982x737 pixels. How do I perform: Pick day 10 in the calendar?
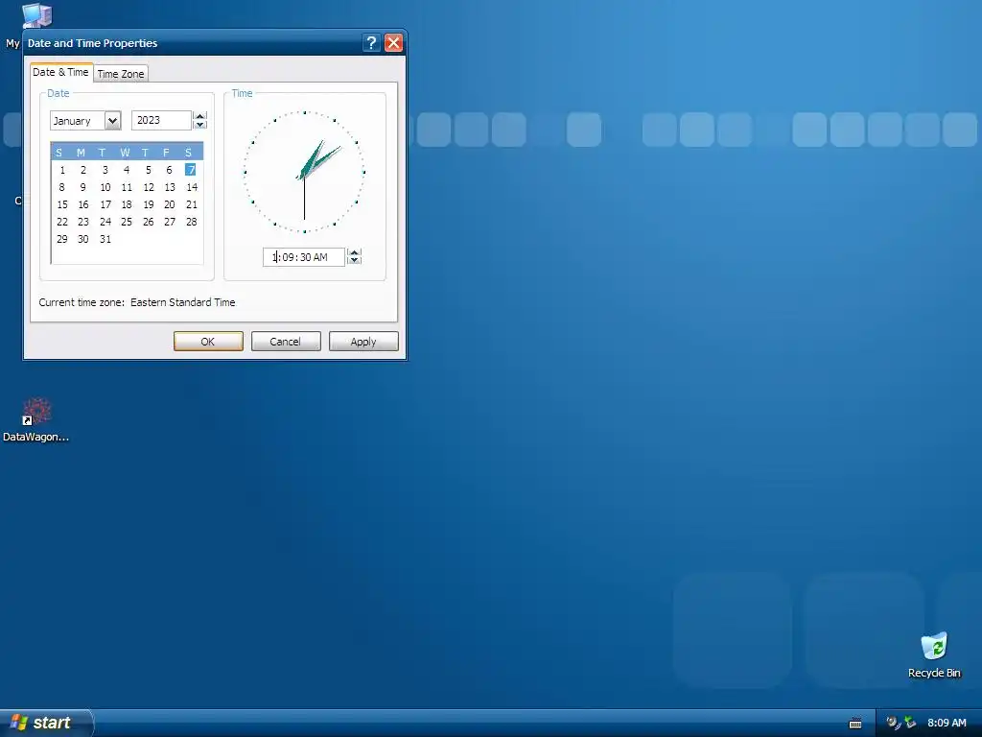(105, 187)
